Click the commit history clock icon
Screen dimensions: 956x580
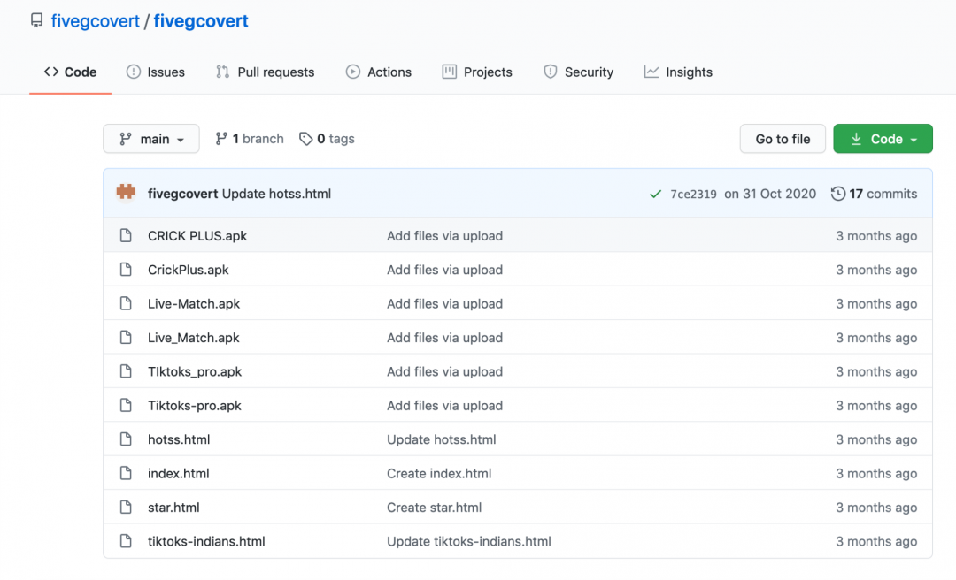(x=837, y=194)
